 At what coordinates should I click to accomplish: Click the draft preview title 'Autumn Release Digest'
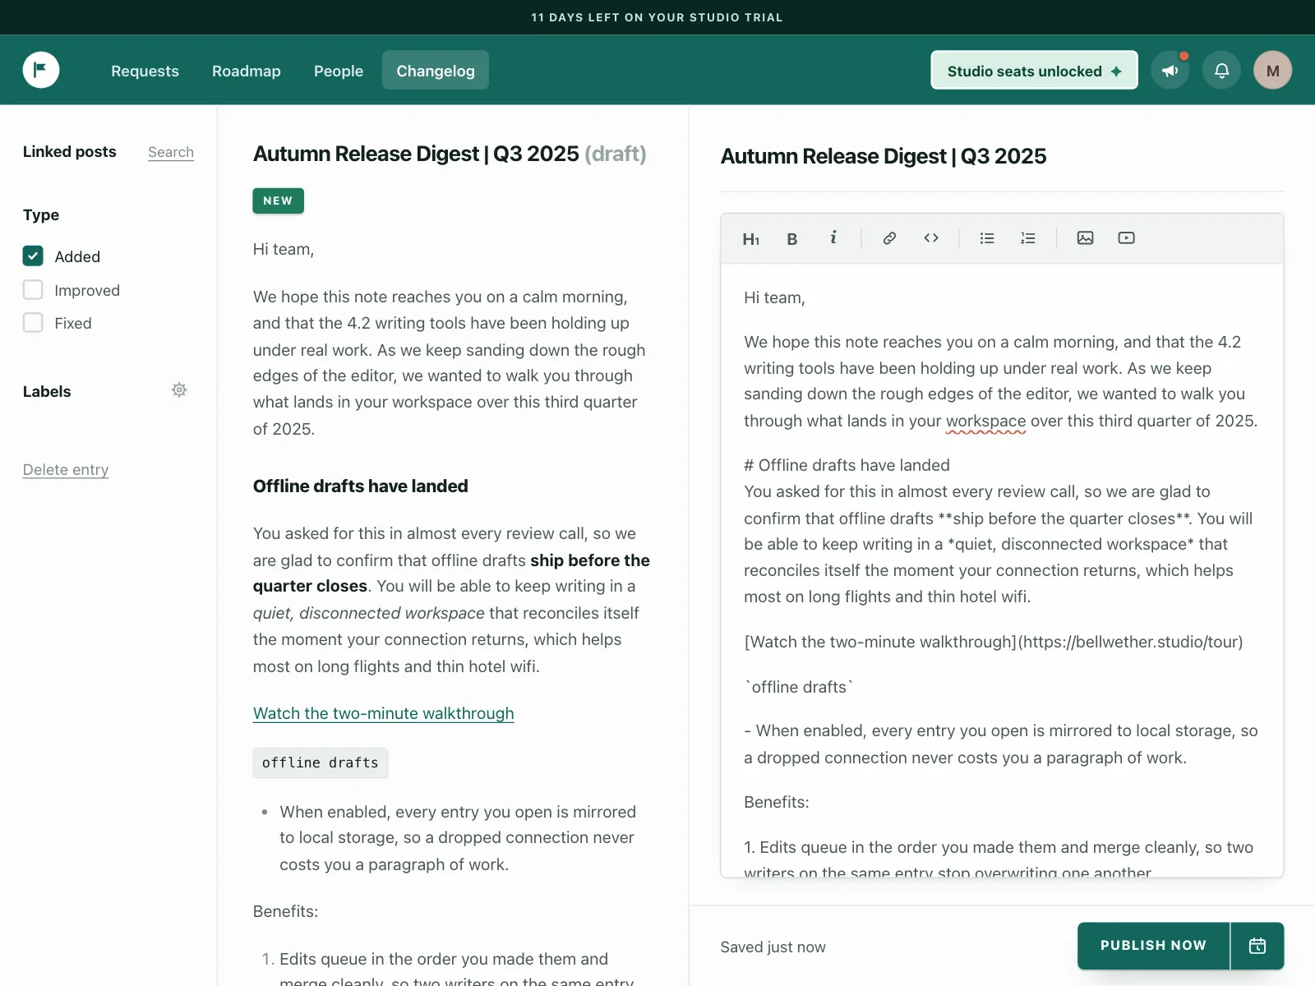pyautogui.click(x=450, y=154)
